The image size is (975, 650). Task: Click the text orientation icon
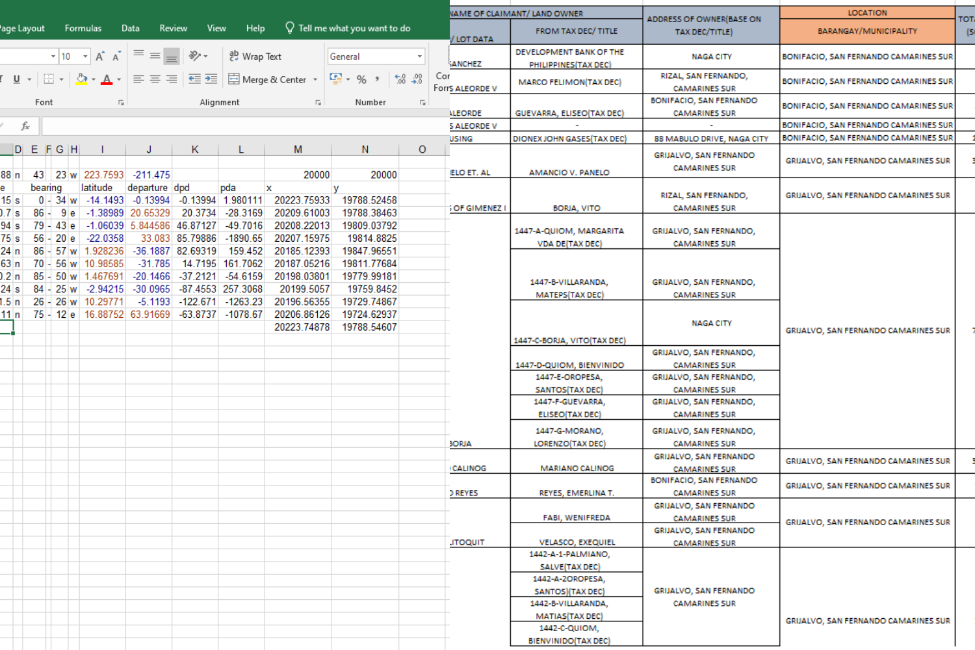tap(194, 56)
